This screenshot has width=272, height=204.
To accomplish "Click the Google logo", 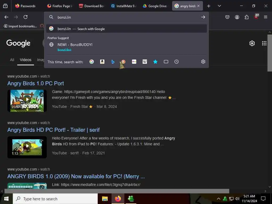I will coord(18,43).
